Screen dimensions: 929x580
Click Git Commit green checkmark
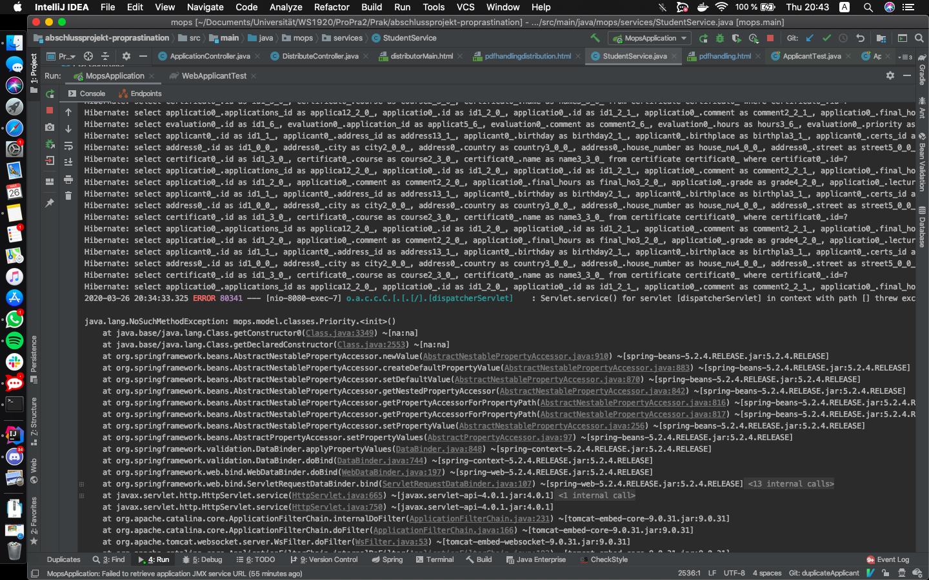826,38
